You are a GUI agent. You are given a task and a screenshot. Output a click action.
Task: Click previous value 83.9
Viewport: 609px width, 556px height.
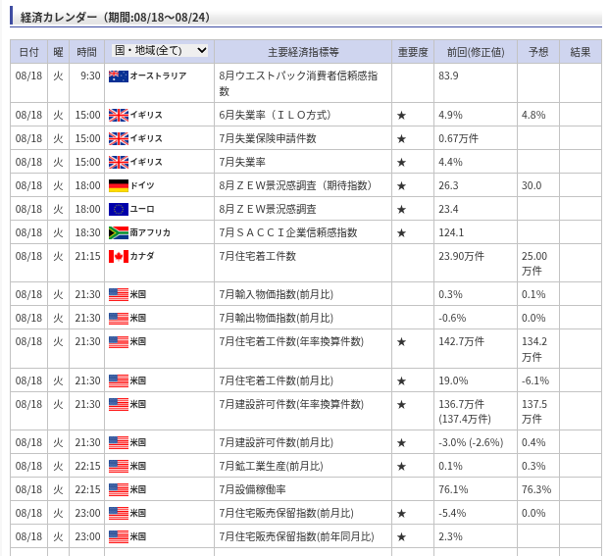pyautogui.click(x=448, y=76)
